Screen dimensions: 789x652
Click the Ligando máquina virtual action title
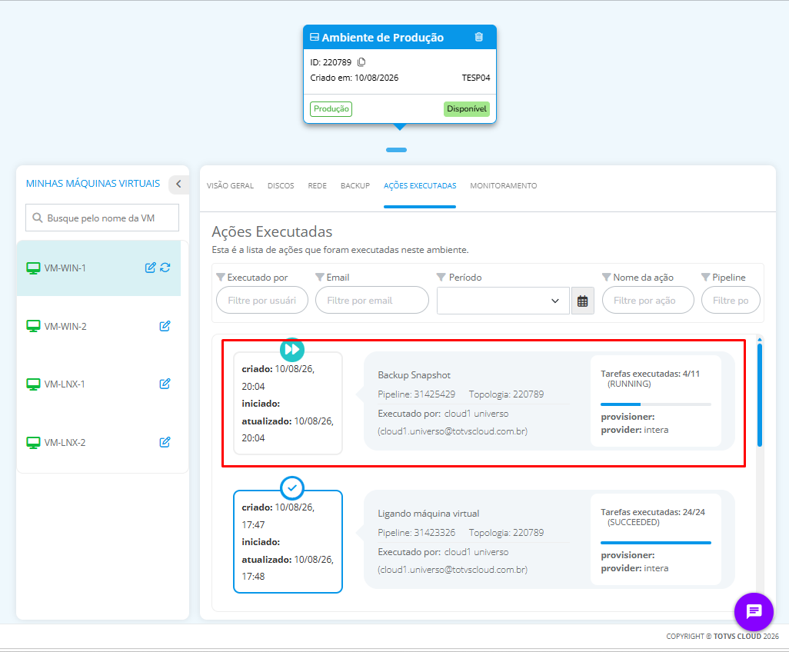click(x=428, y=514)
